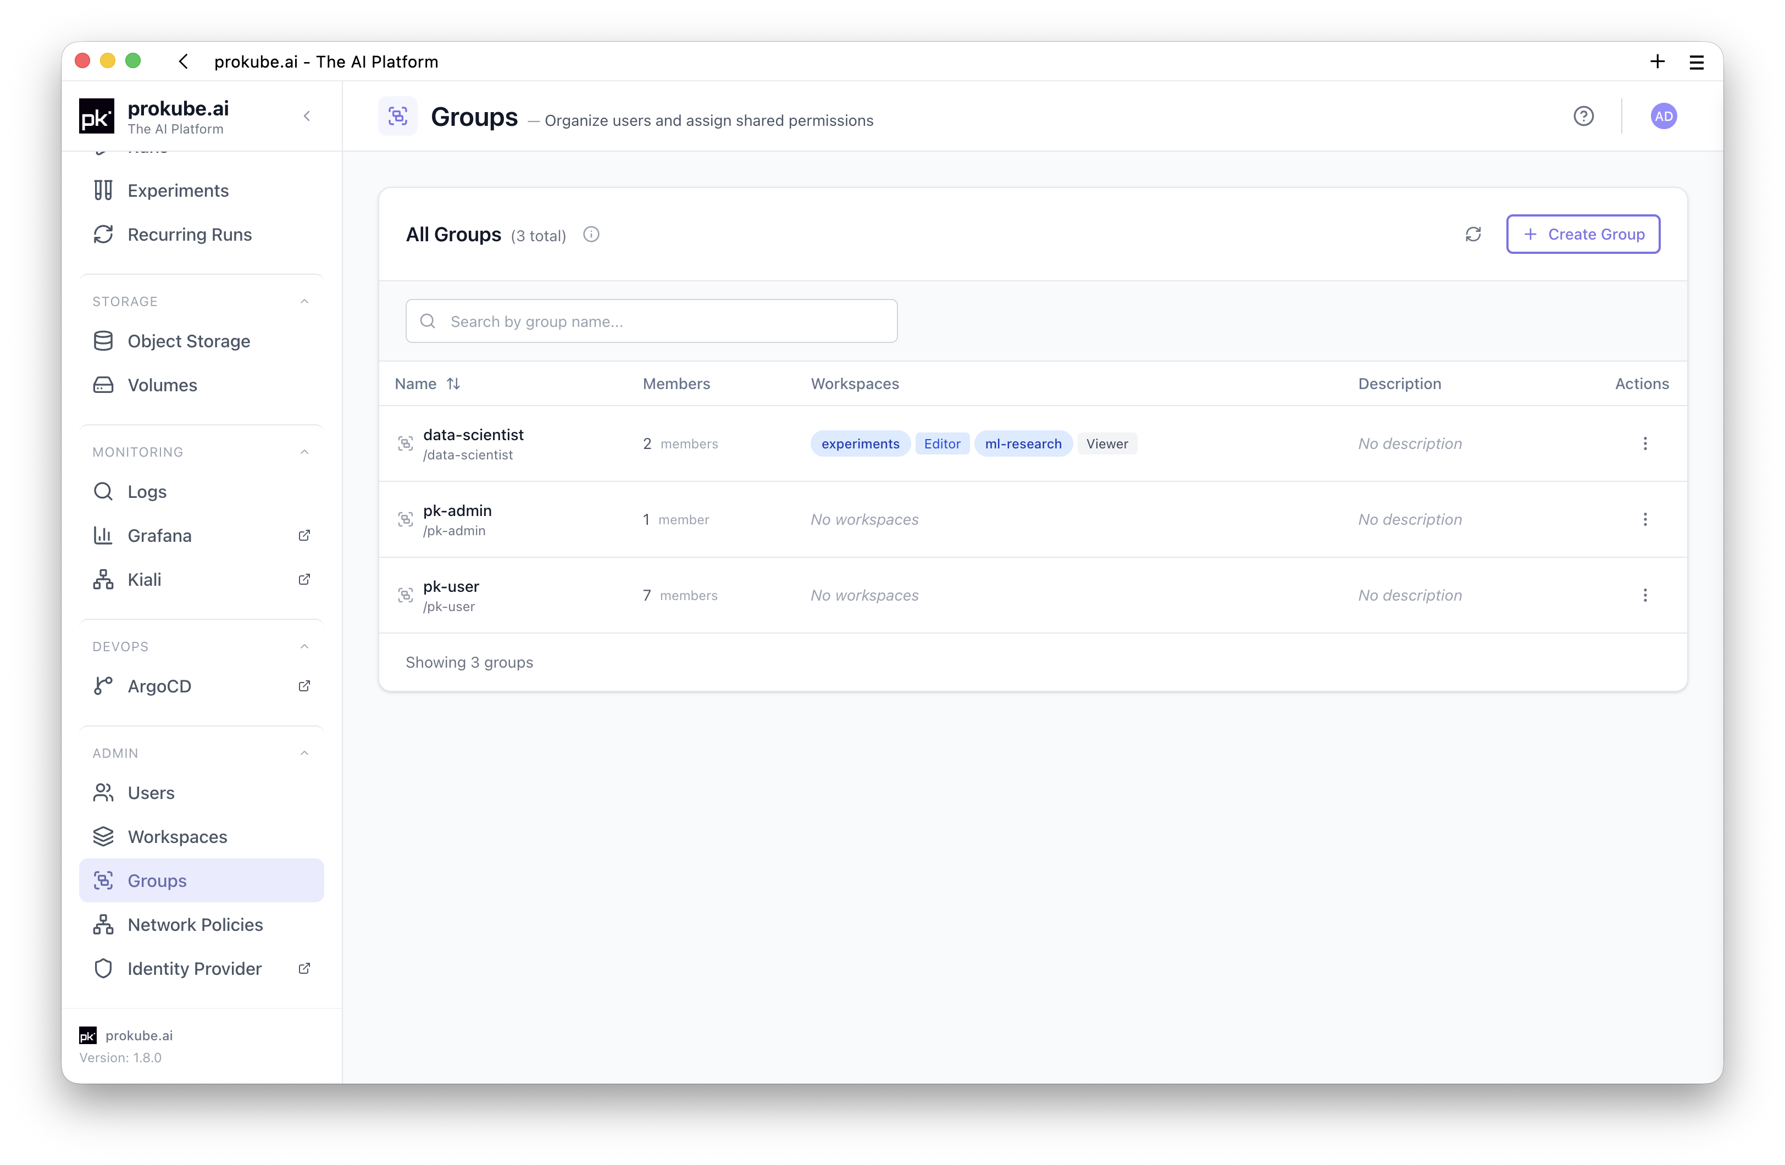Click the Groups page header icon
The height and width of the screenshot is (1165, 1785).
pos(397,116)
